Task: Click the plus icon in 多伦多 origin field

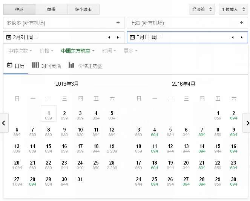Action: pyautogui.click(x=118, y=23)
